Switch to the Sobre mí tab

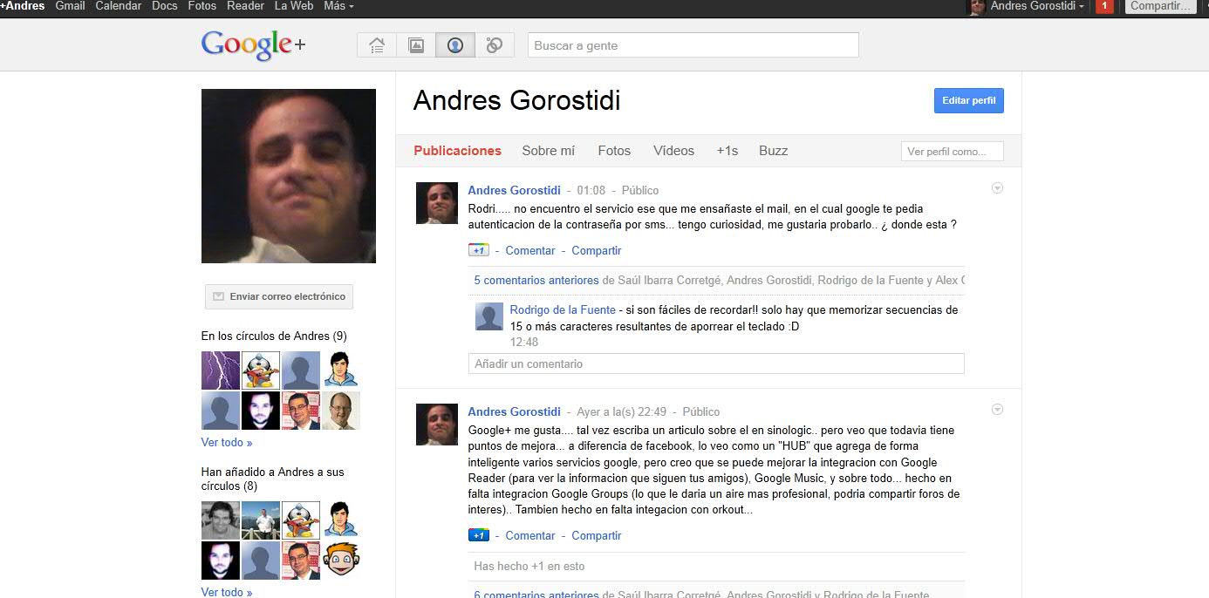[548, 151]
